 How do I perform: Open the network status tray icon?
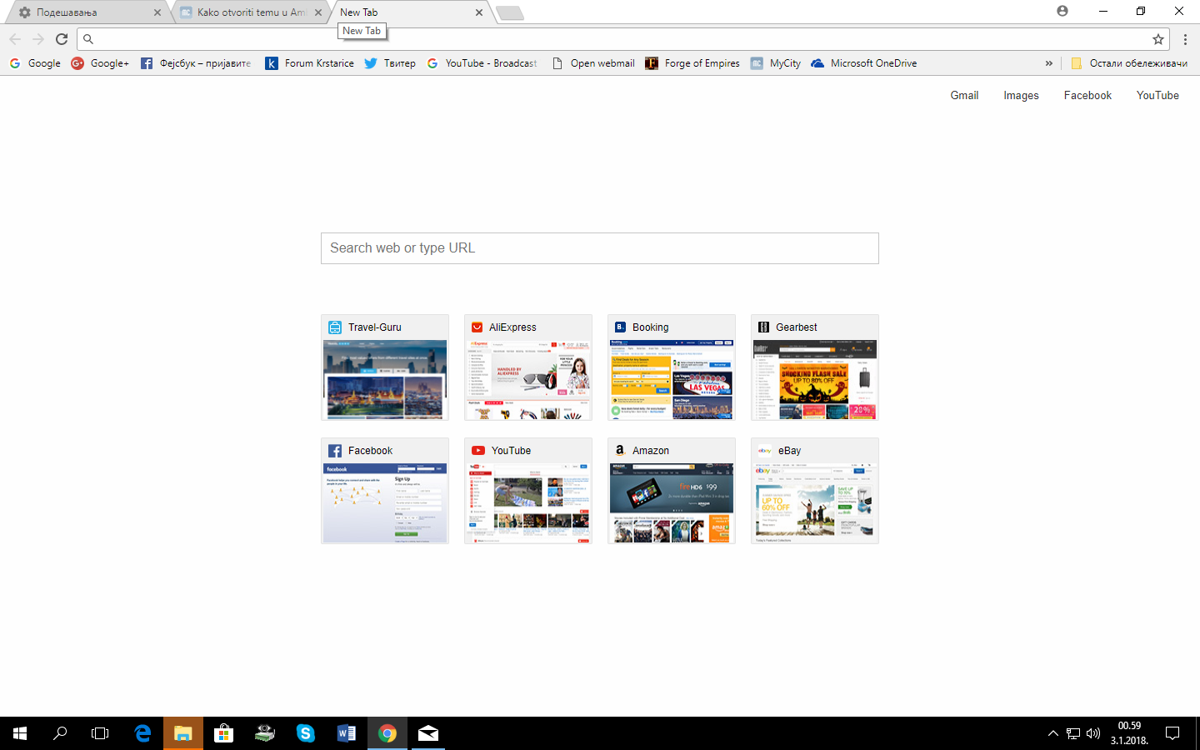pyautogui.click(x=1073, y=733)
